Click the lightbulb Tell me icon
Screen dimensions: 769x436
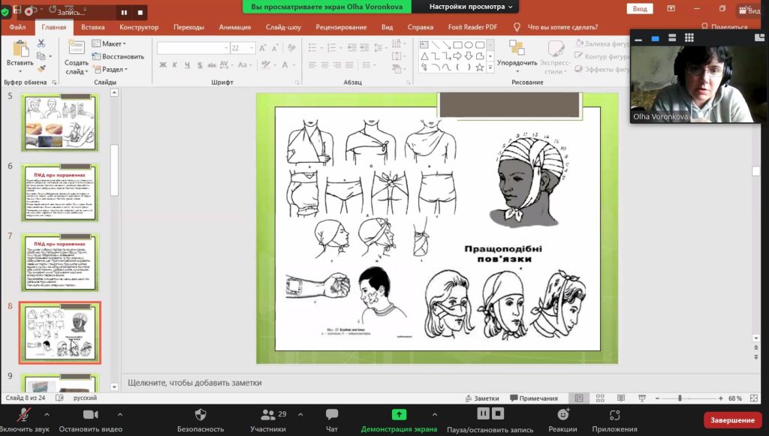click(517, 27)
